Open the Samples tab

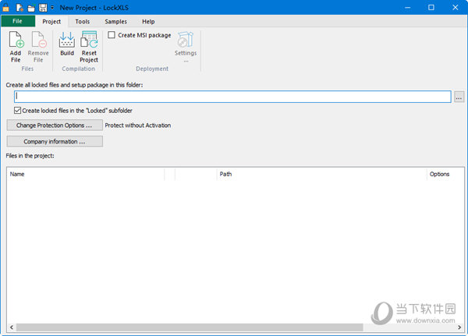[115, 22]
